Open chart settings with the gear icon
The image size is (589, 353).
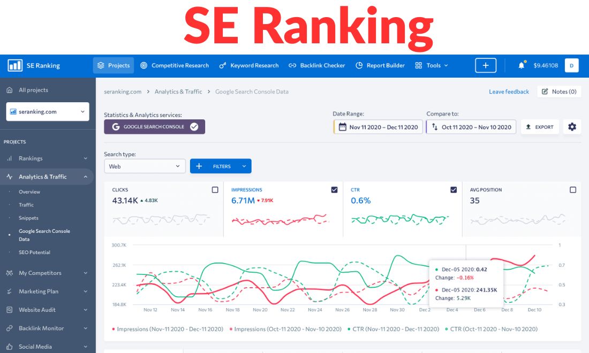pyautogui.click(x=572, y=127)
